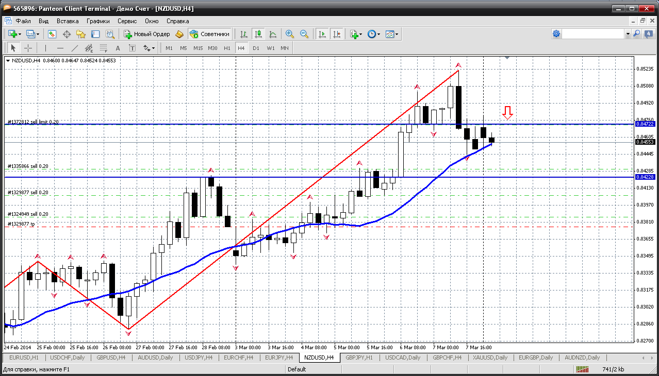Expand the search field dropdown arrow
The image size is (659, 376).
628,33
